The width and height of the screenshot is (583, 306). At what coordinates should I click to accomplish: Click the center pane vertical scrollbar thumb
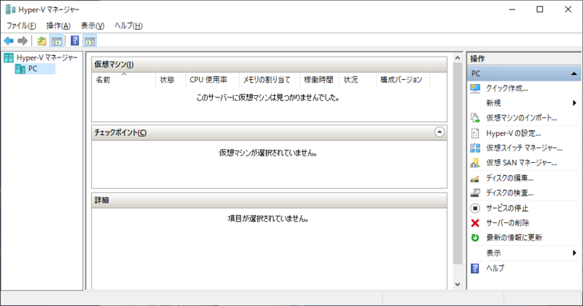(458, 164)
